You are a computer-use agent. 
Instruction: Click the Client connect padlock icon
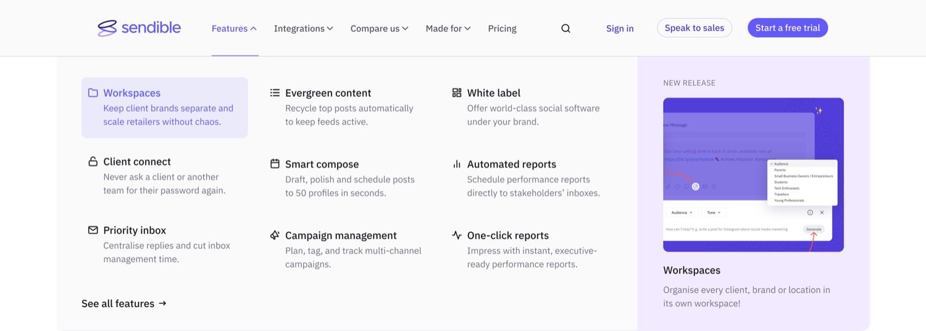(93, 162)
